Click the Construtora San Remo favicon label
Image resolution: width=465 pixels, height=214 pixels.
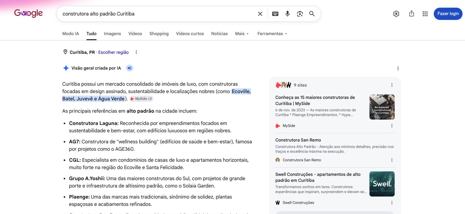pos(298,160)
